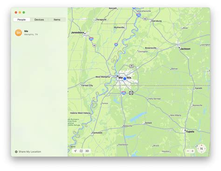Click Share My Location

pos(30,151)
